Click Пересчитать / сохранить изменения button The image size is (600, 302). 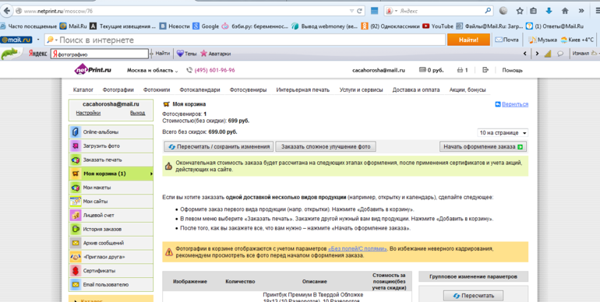pos(219,146)
